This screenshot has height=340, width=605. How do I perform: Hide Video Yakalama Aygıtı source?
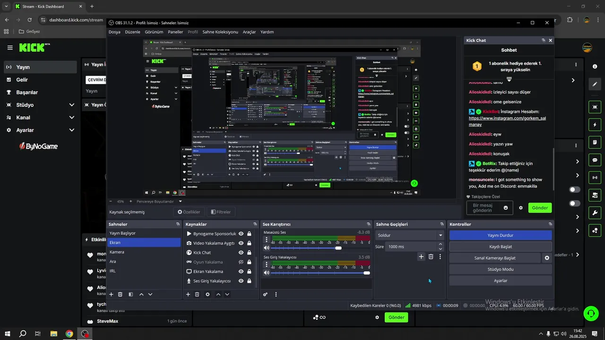click(241, 243)
